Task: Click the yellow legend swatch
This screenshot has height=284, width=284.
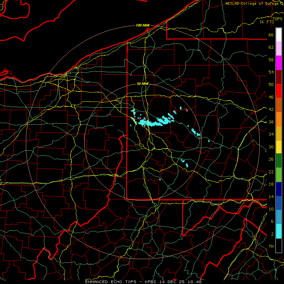Action: [279, 147]
